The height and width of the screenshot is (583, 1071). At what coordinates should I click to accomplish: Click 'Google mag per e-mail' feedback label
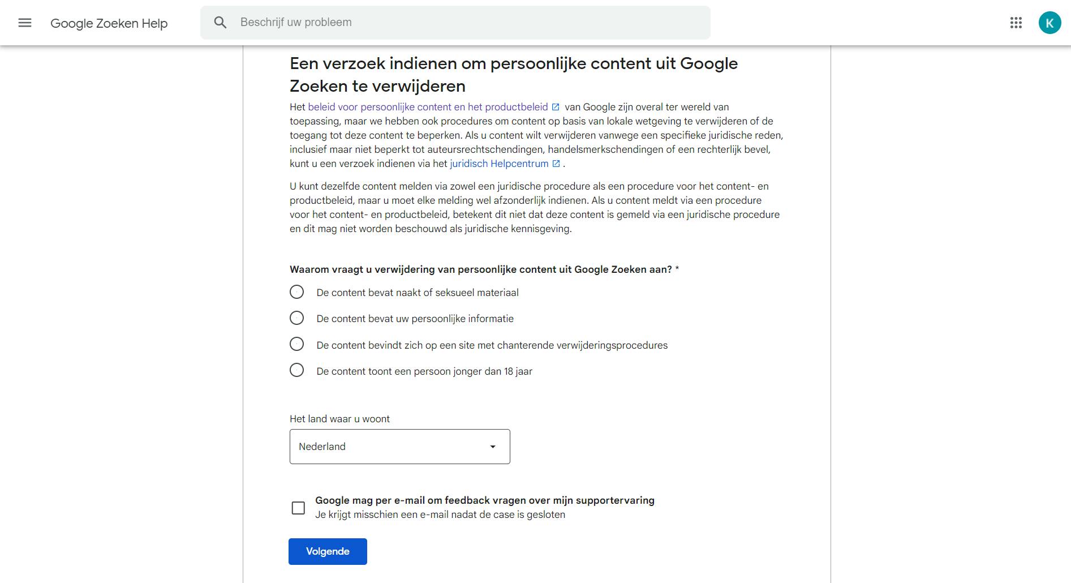coord(484,500)
